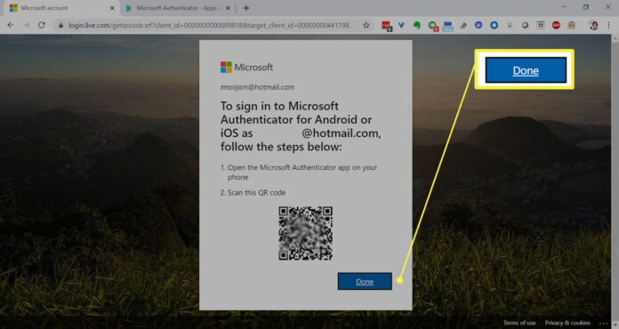Click the Microsoft logo in the dialog
619x329 pixels.
click(246, 67)
